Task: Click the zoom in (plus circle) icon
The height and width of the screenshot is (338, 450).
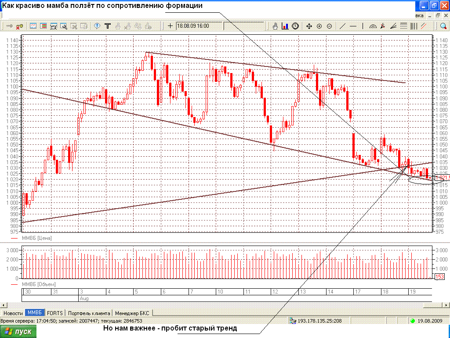Action: click(x=319, y=26)
